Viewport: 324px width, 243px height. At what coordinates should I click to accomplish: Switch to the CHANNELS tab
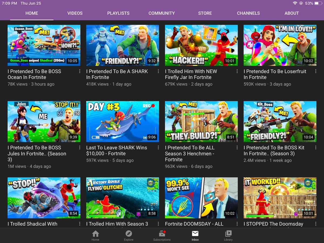[248, 13]
